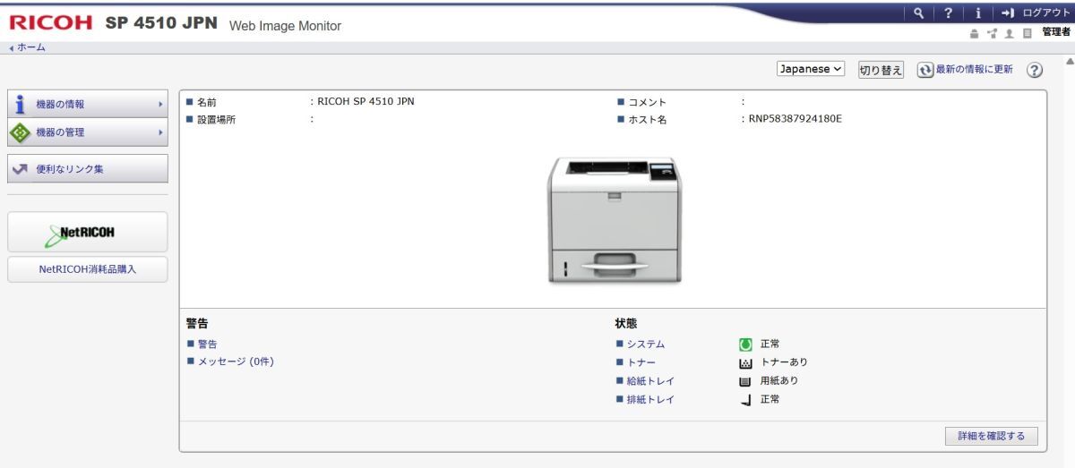Open help via header question mark
1075x468 pixels.
click(948, 13)
